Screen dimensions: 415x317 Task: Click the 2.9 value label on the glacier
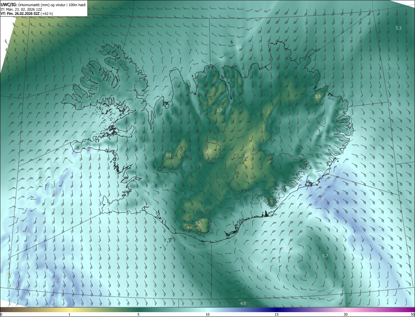tap(208, 151)
